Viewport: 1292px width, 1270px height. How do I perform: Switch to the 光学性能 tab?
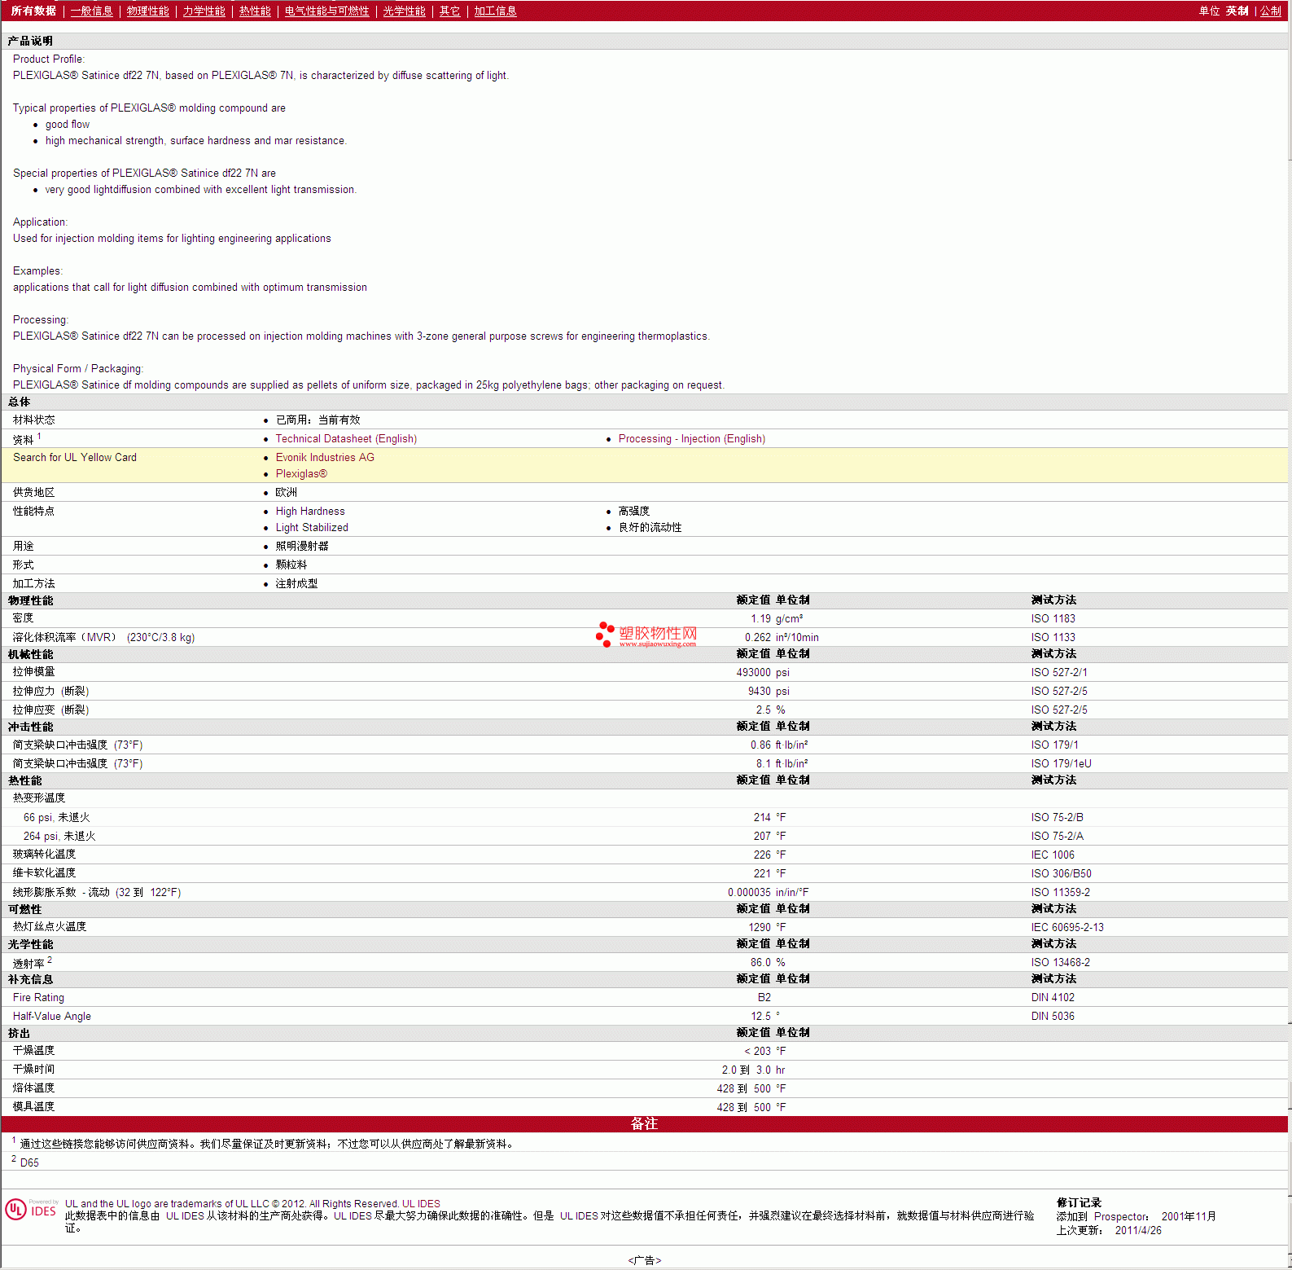tap(405, 11)
